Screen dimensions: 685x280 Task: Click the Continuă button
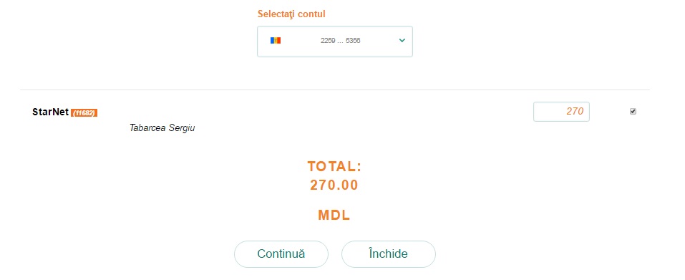tap(281, 254)
